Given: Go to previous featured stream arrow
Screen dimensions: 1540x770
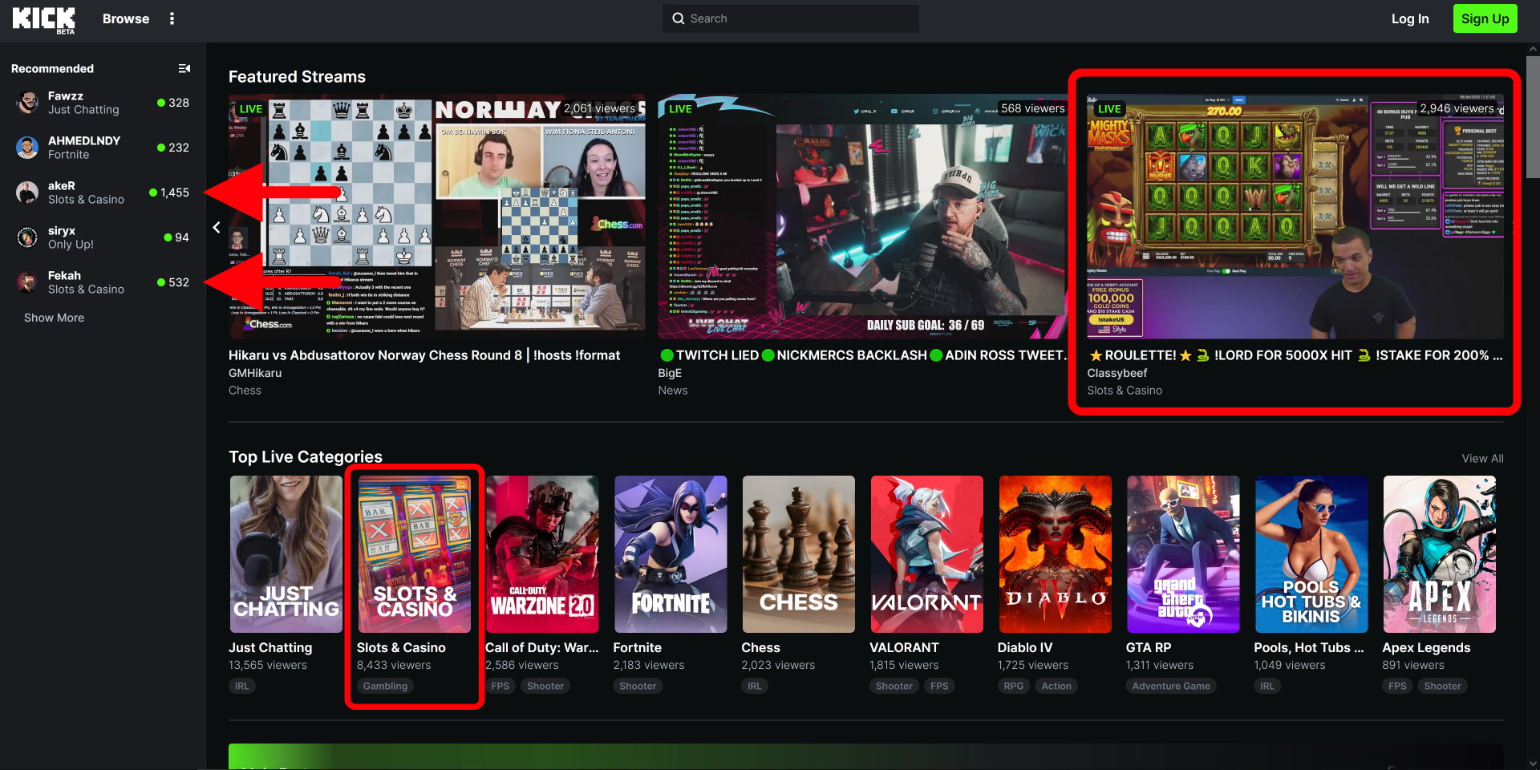Looking at the screenshot, I should click(217, 228).
